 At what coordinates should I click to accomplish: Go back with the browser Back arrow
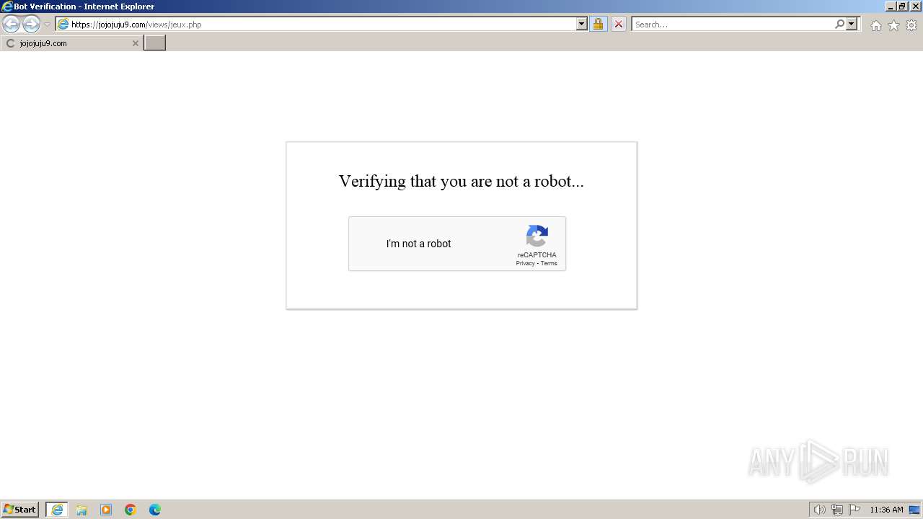pyautogui.click(x=12, y=25)
